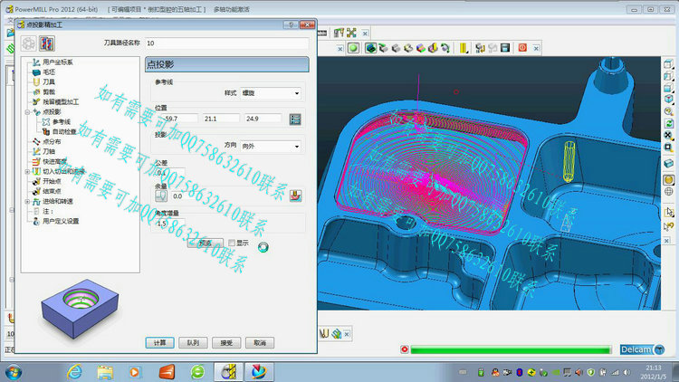This screenshot has height=382, width=679.
Task: Collapse the 点投影 tree node
Action: tap(27, 112)
